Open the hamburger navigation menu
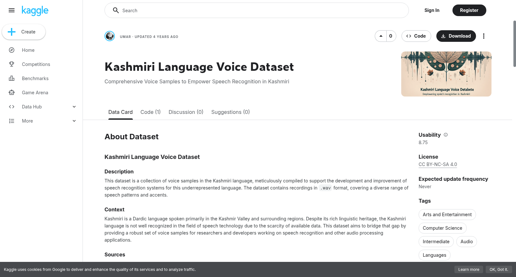The width and height of the screenshot is (516, 277). click(x=12, y=10)
